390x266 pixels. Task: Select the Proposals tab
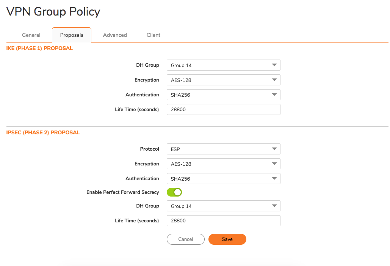tap(71, 35)
